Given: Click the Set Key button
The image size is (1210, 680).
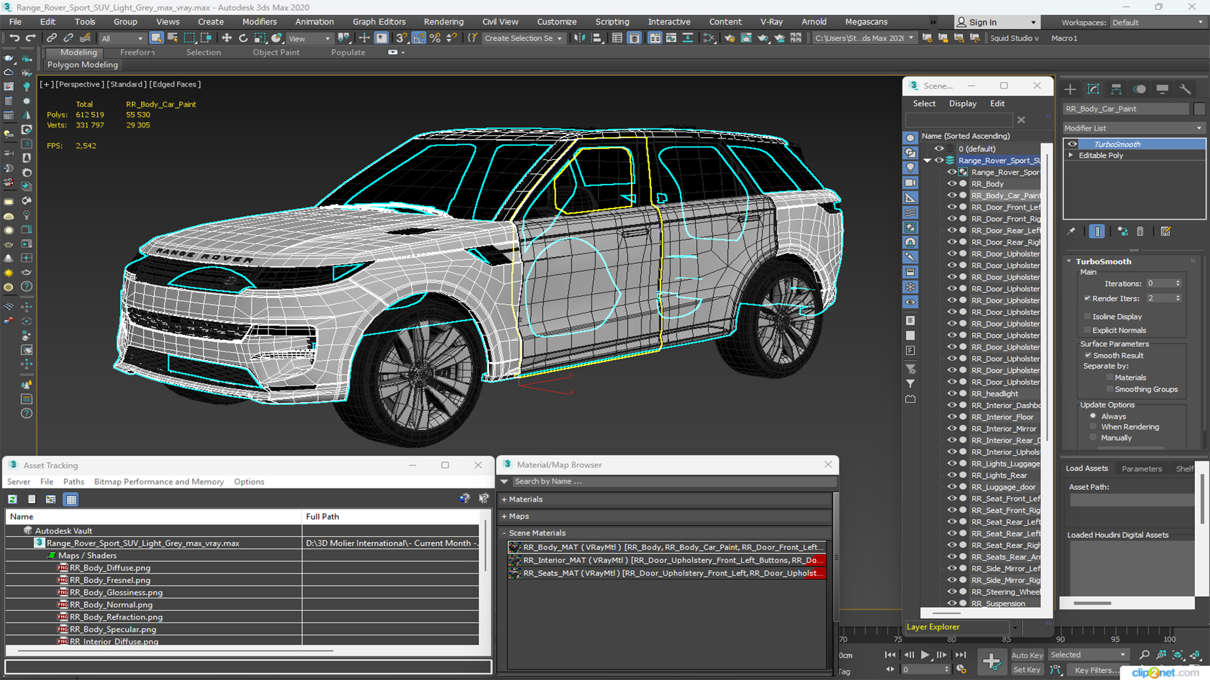Looking at the screenshot, I should [x=1027, y=670].
